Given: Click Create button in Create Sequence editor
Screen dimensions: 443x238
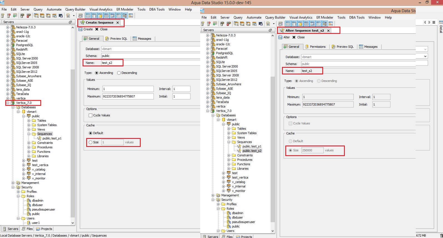Looking at the screenshot, I should [x=86, y=29].
